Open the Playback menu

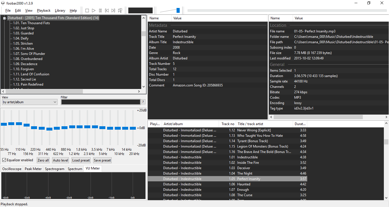[x=44, y=10]
